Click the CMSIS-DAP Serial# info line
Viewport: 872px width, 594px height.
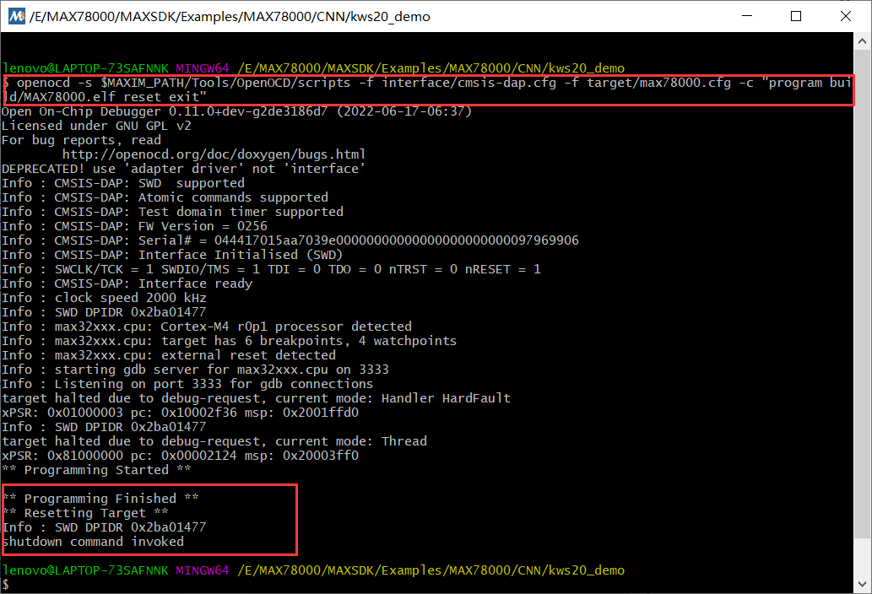(290, 240)
